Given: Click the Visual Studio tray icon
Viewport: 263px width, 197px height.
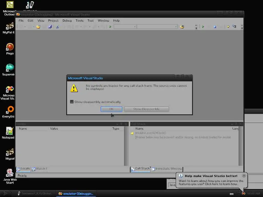Looking at the screenshot, I should [x=243, y=193].
